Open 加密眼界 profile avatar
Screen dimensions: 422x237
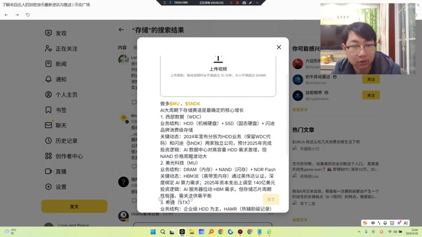click(x=297, y=95)
